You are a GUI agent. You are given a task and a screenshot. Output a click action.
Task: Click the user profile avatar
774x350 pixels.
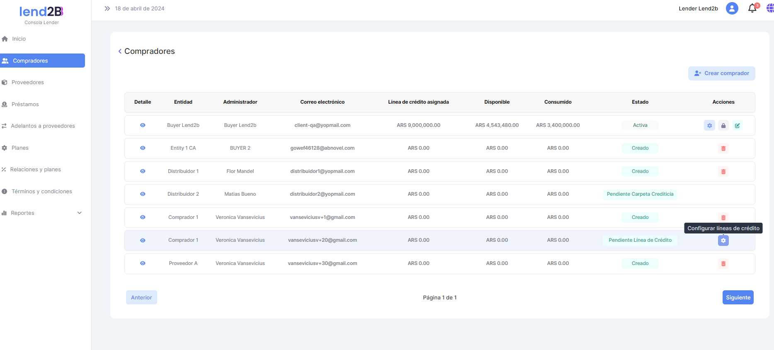732,8
